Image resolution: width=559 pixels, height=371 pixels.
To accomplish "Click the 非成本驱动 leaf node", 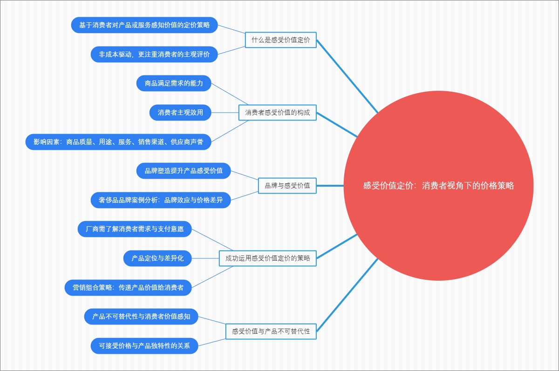I will (x=156, y=54).
